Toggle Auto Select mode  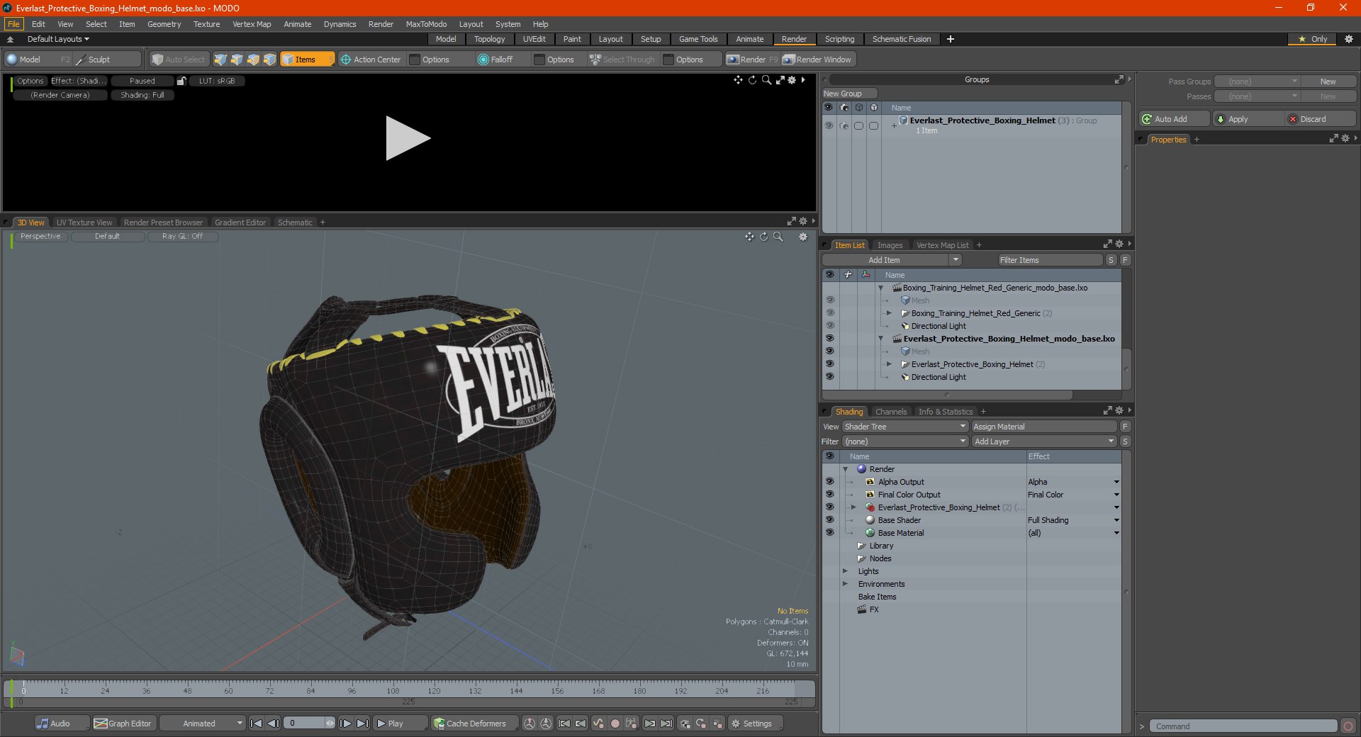(x=179, y=60)
